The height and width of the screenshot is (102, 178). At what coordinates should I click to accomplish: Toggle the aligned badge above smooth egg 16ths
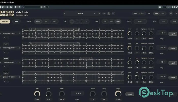click(6, 44)
